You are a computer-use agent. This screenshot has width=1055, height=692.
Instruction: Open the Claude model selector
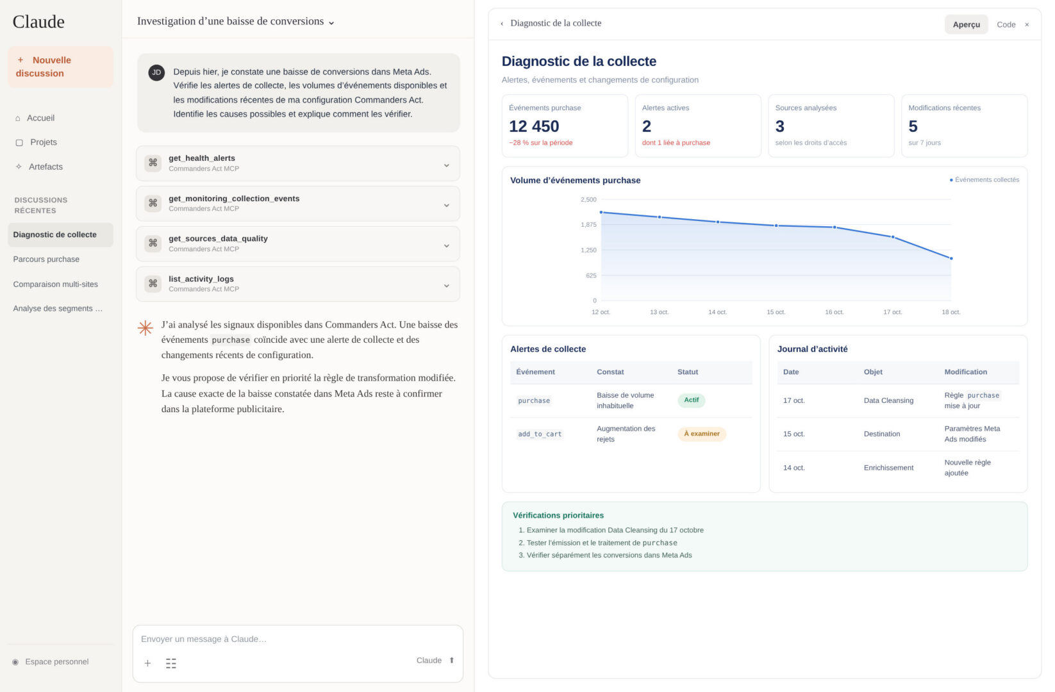(429, 661)
